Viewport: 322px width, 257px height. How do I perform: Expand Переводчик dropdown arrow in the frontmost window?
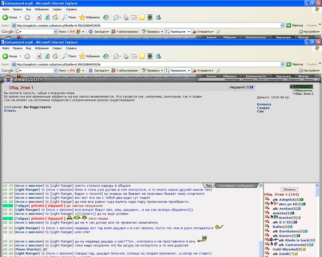coord(189,71)
